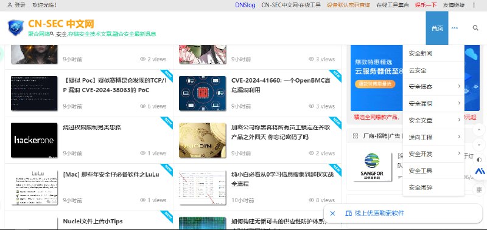Click the LuLu article thumbnail
The width and height of the screenshot is (487, 230).
click(x=34, y=188)
